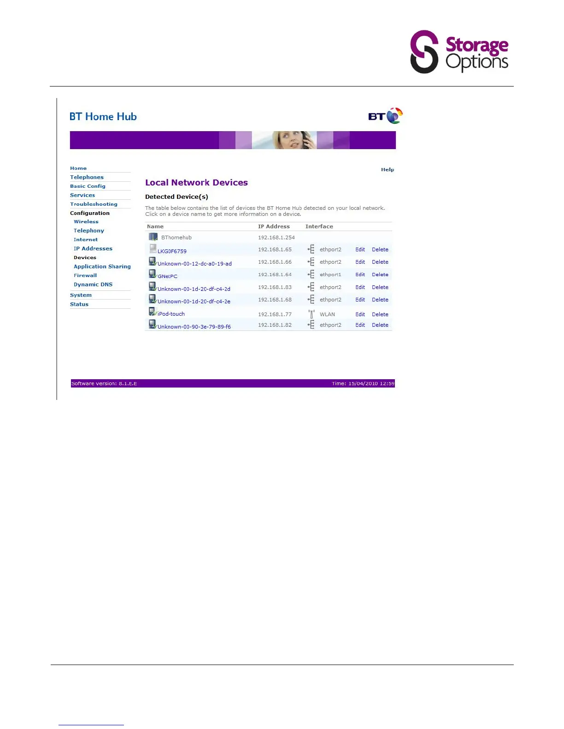The image size is (564, 729).
Task: Delete the device at 192.168.1.83
Action: 380,287
